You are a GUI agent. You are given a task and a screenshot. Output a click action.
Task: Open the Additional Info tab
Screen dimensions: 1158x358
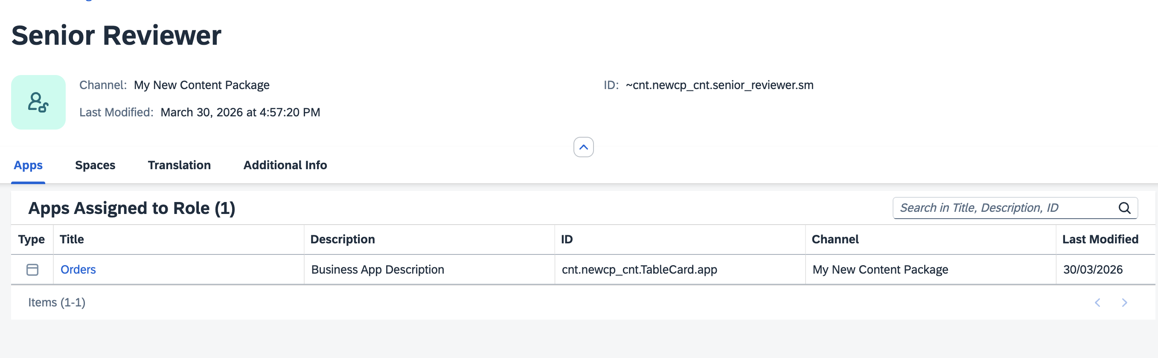285,165
